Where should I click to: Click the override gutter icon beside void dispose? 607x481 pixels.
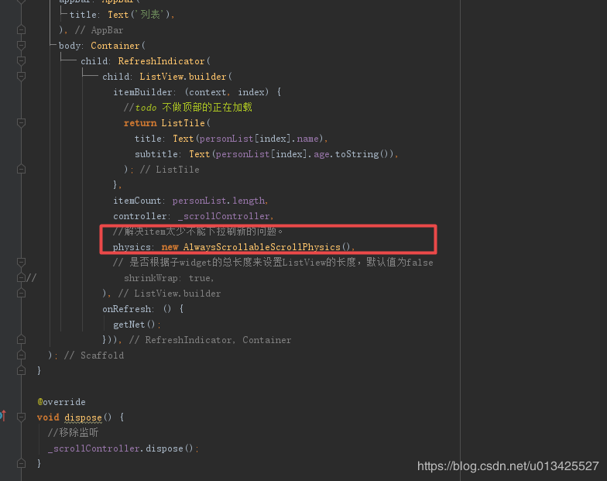(3, 417)
